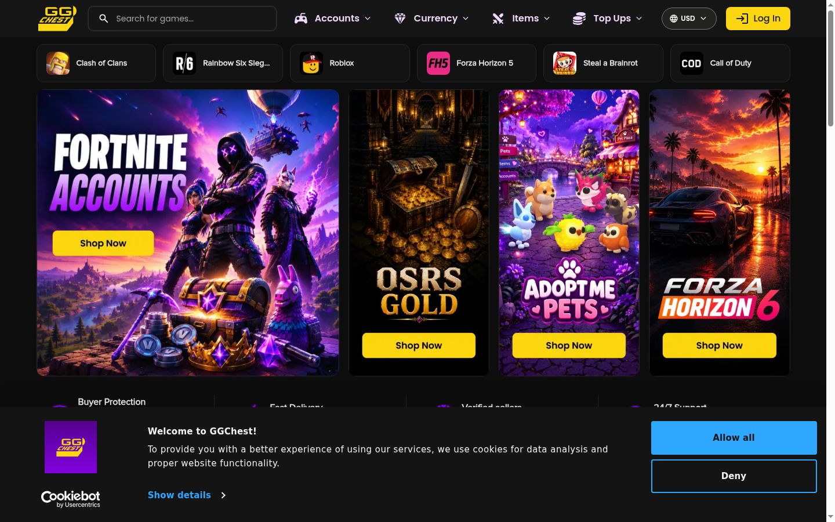Expand the Items dropdown chevron
This screenshot has width=835, height=522.
[547, 19]
